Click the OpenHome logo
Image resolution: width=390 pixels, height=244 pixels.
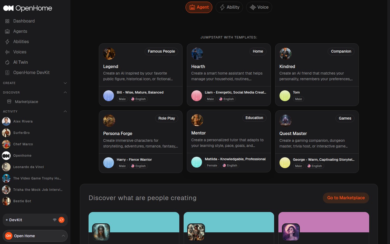pos(28,8)
